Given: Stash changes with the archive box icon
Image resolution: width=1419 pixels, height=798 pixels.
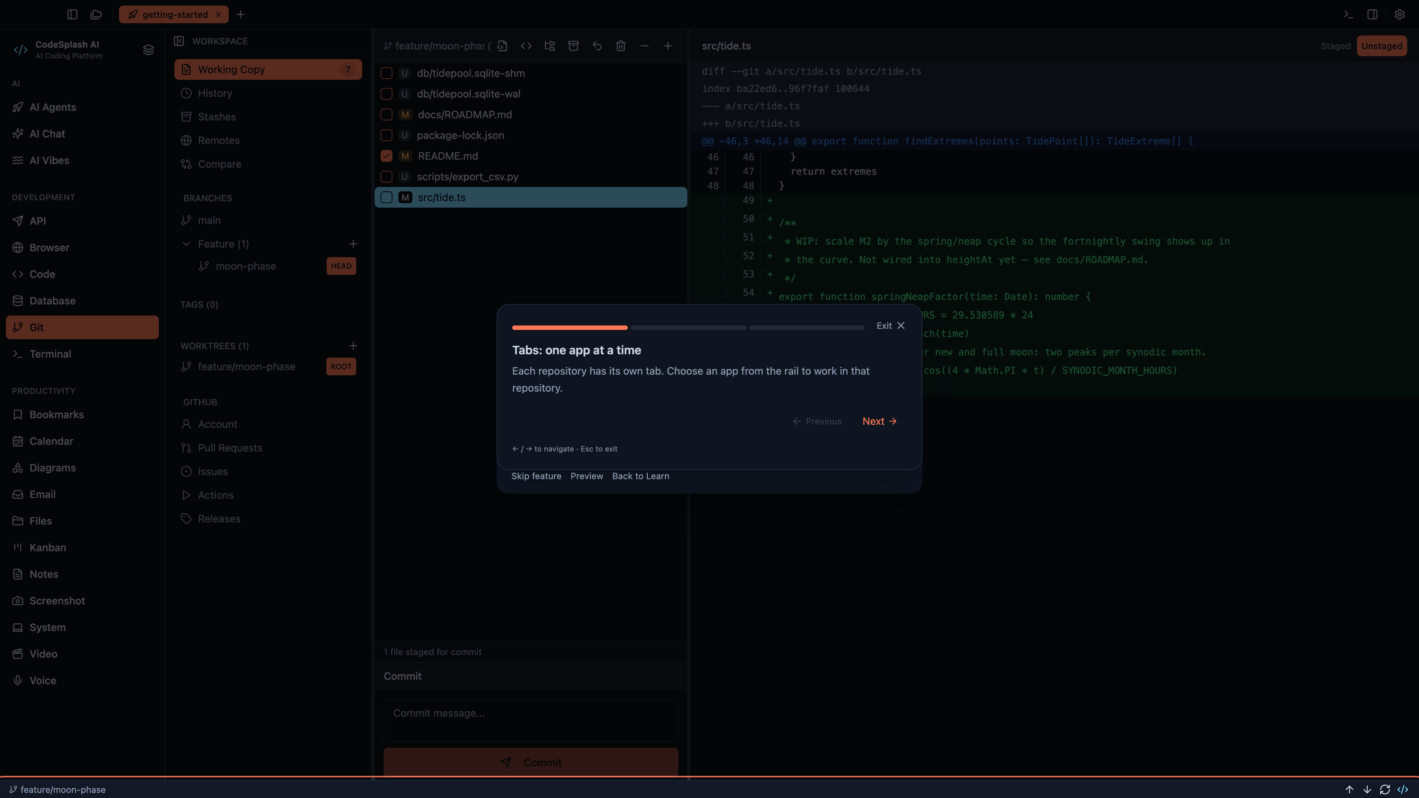Looking at the screenshot, I should [574, 46].
